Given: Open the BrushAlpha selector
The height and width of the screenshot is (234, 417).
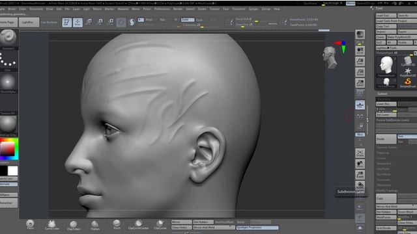Looking at the screenshot, I should [8, 83].
